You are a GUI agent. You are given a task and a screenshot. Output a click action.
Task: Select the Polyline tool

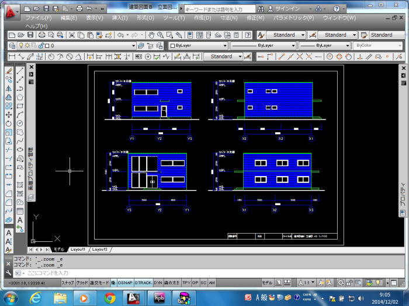[20, 89]
